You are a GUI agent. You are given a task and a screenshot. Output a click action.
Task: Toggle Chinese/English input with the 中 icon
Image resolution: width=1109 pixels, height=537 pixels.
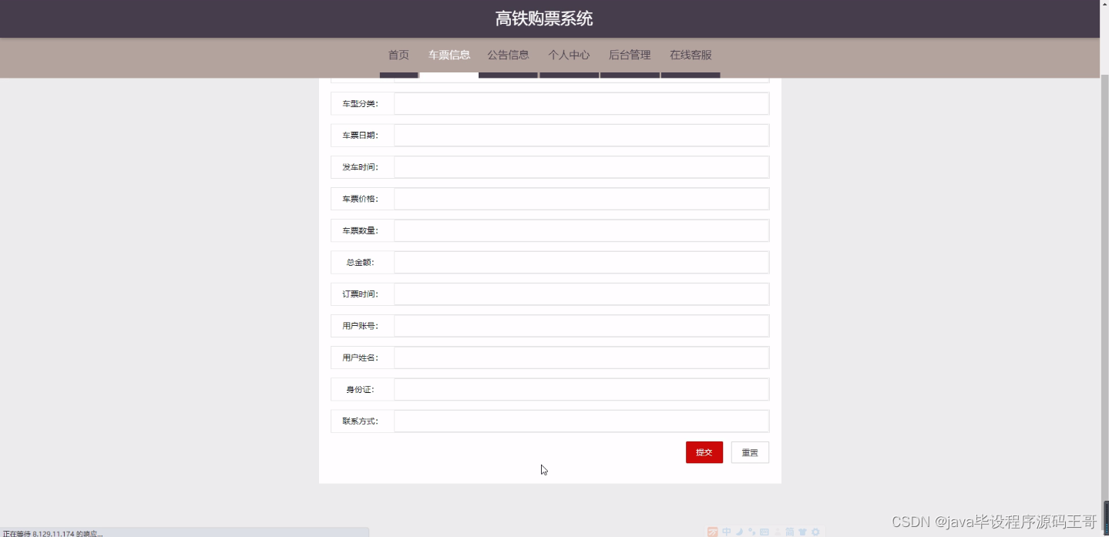point(726,532)
